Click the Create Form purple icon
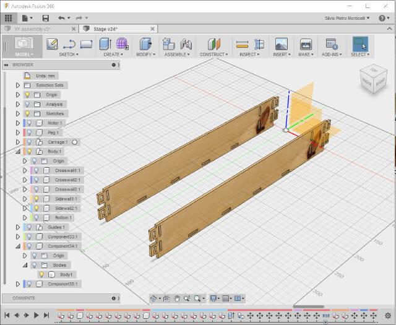The width and height of the screenshot is (396, 325). click(123, 44)
